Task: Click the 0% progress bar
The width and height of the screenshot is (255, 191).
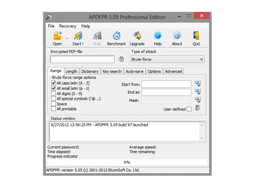Action: point(127,162)
